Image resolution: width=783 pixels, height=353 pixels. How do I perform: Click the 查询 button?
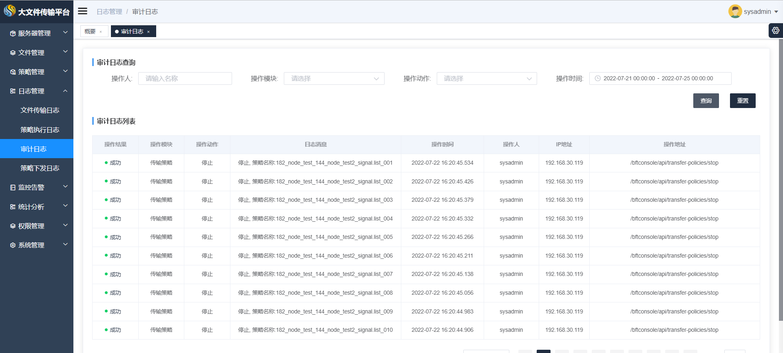[x=706, y=101]
